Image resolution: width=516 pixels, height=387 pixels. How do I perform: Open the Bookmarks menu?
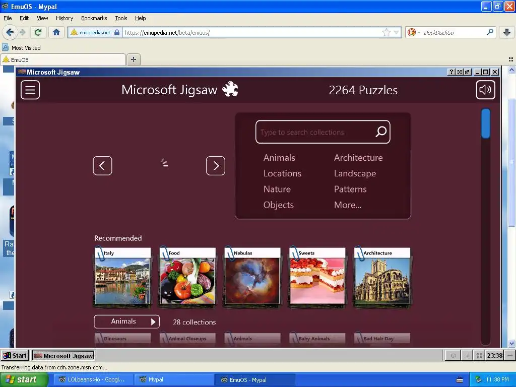click(x=94, y=18)
